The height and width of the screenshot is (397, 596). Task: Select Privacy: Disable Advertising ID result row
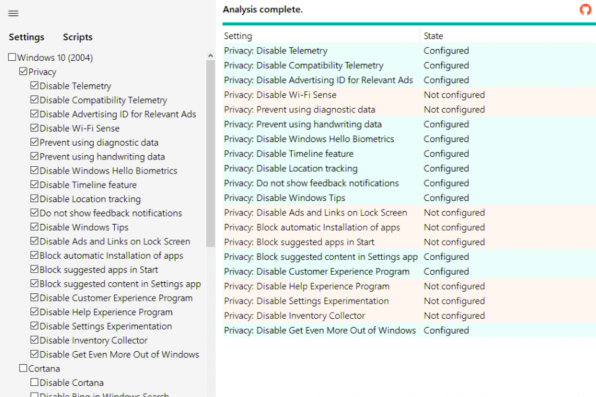tap(409, 80)
